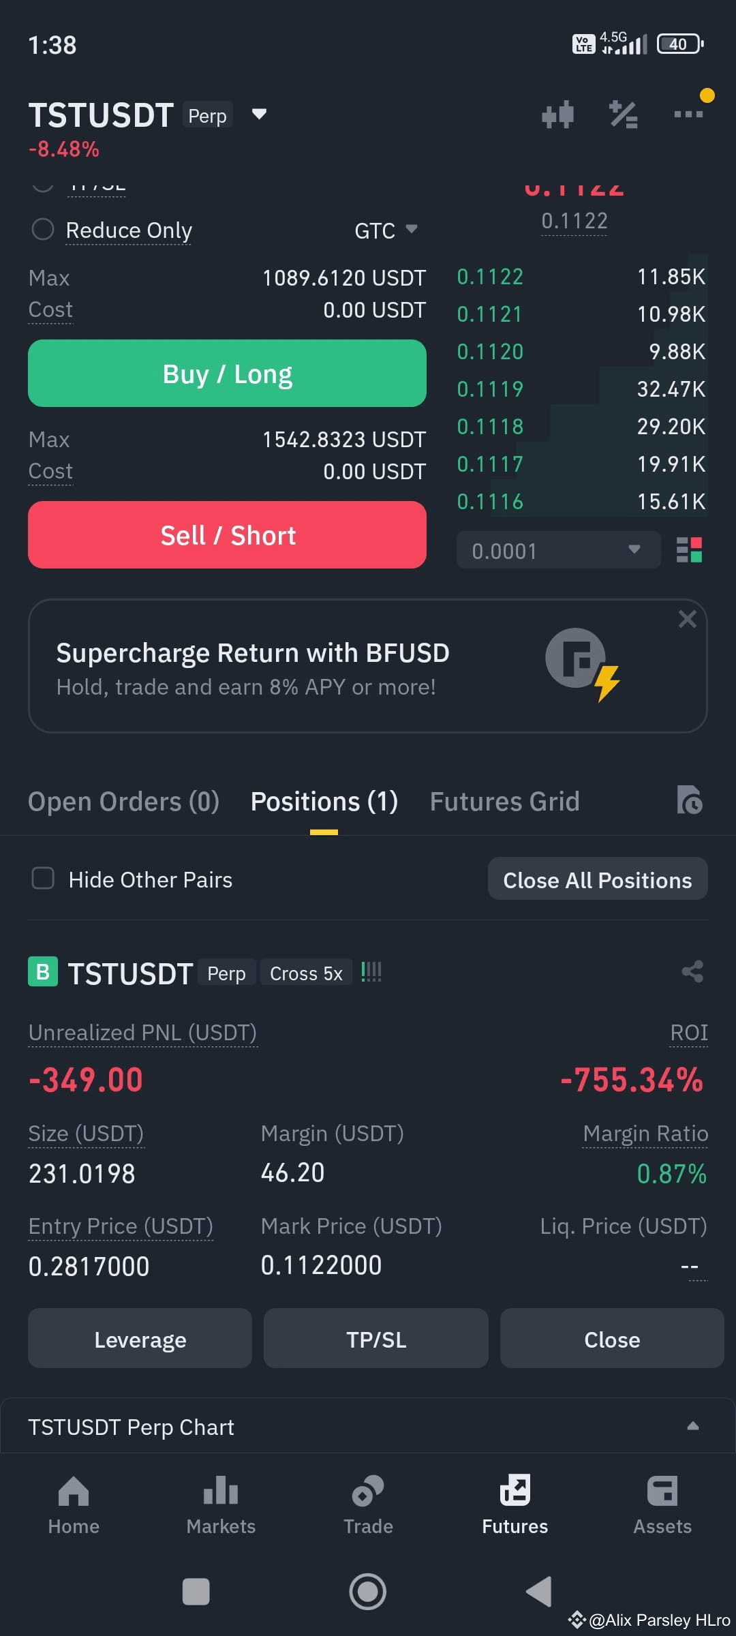Enable the Reduce Only radio option

(x=43, y=229)
